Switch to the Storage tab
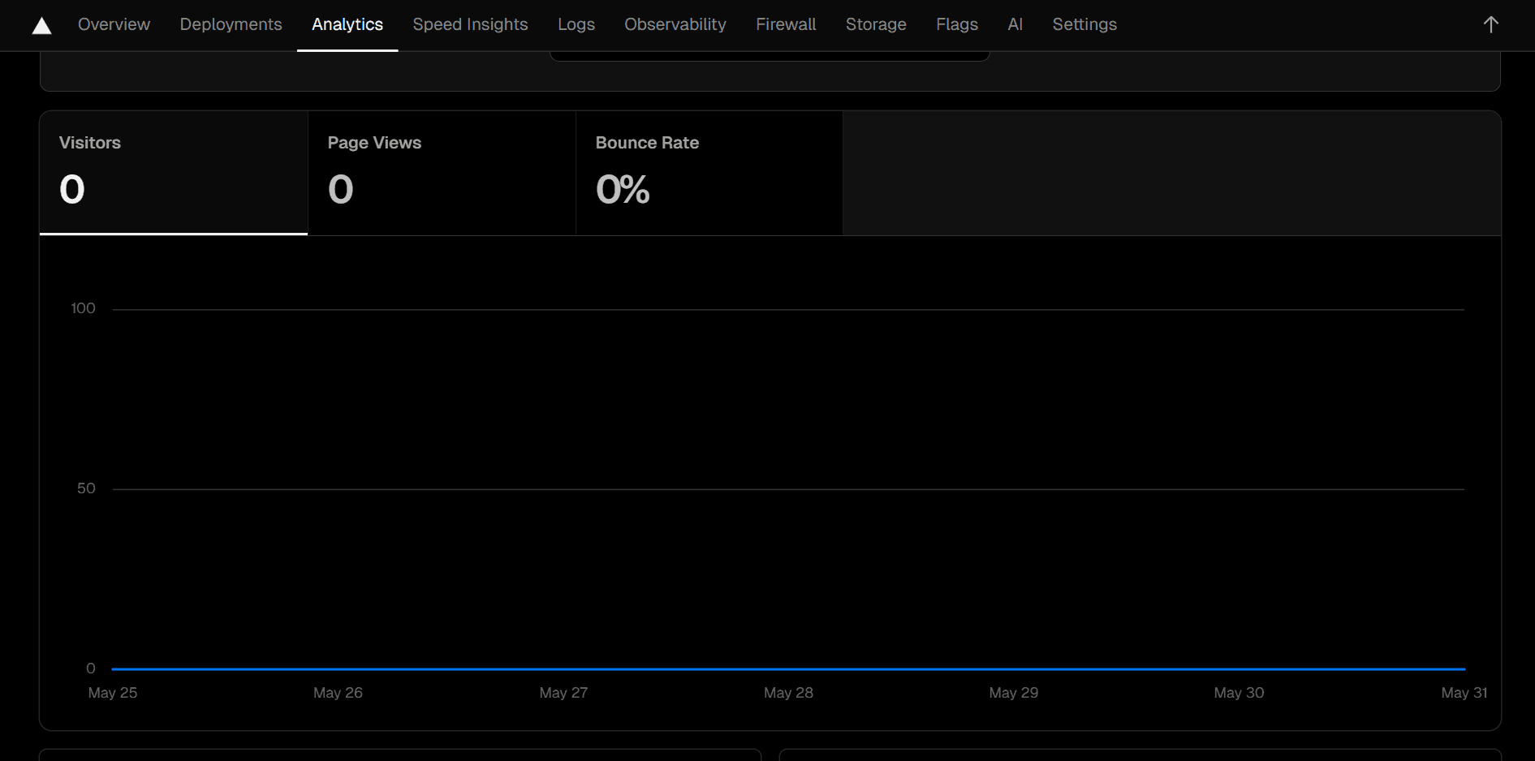This screenshot has width=1535, height=761. pyautogui.click(x=875, y=24)
